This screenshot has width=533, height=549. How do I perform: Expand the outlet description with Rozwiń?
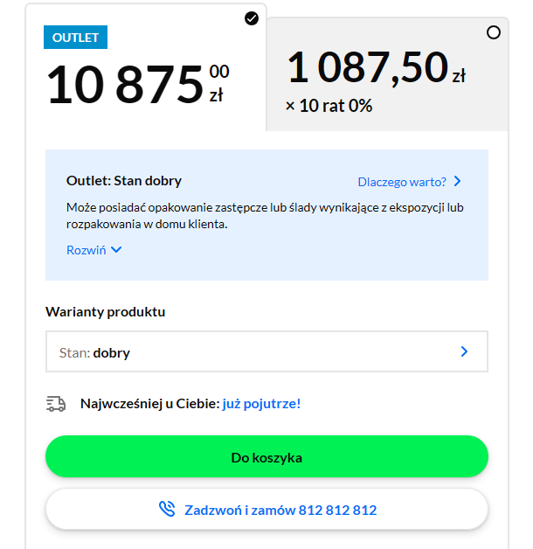[x=87, y=250]
